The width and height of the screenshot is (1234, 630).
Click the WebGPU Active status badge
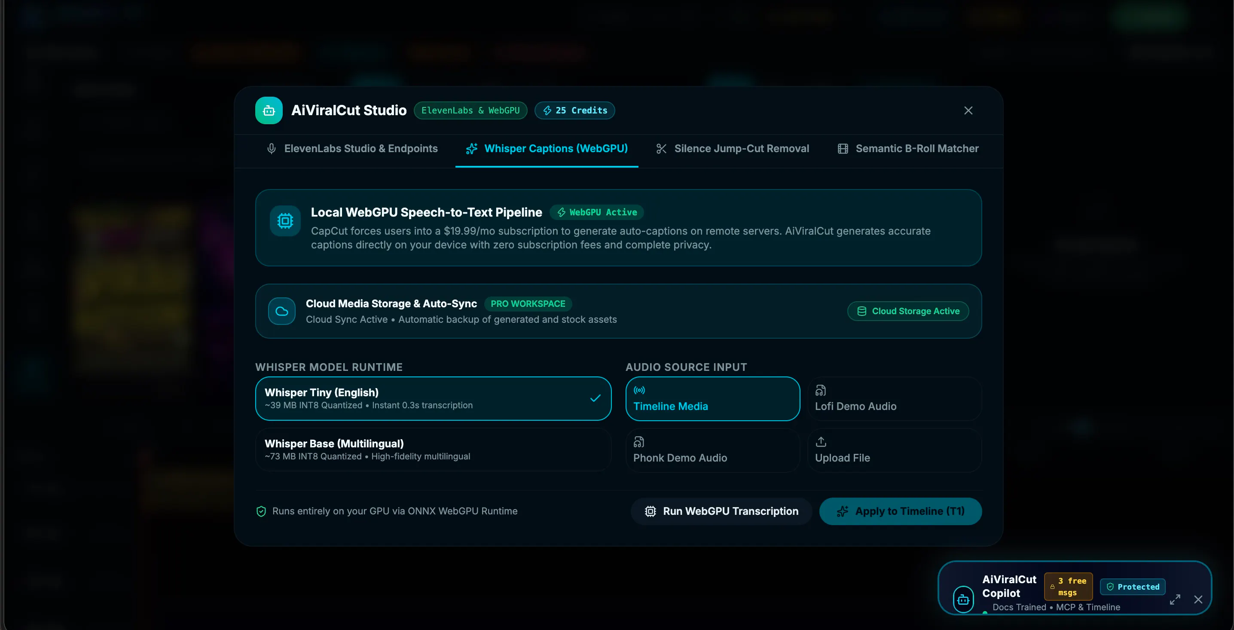pos(597,212)
